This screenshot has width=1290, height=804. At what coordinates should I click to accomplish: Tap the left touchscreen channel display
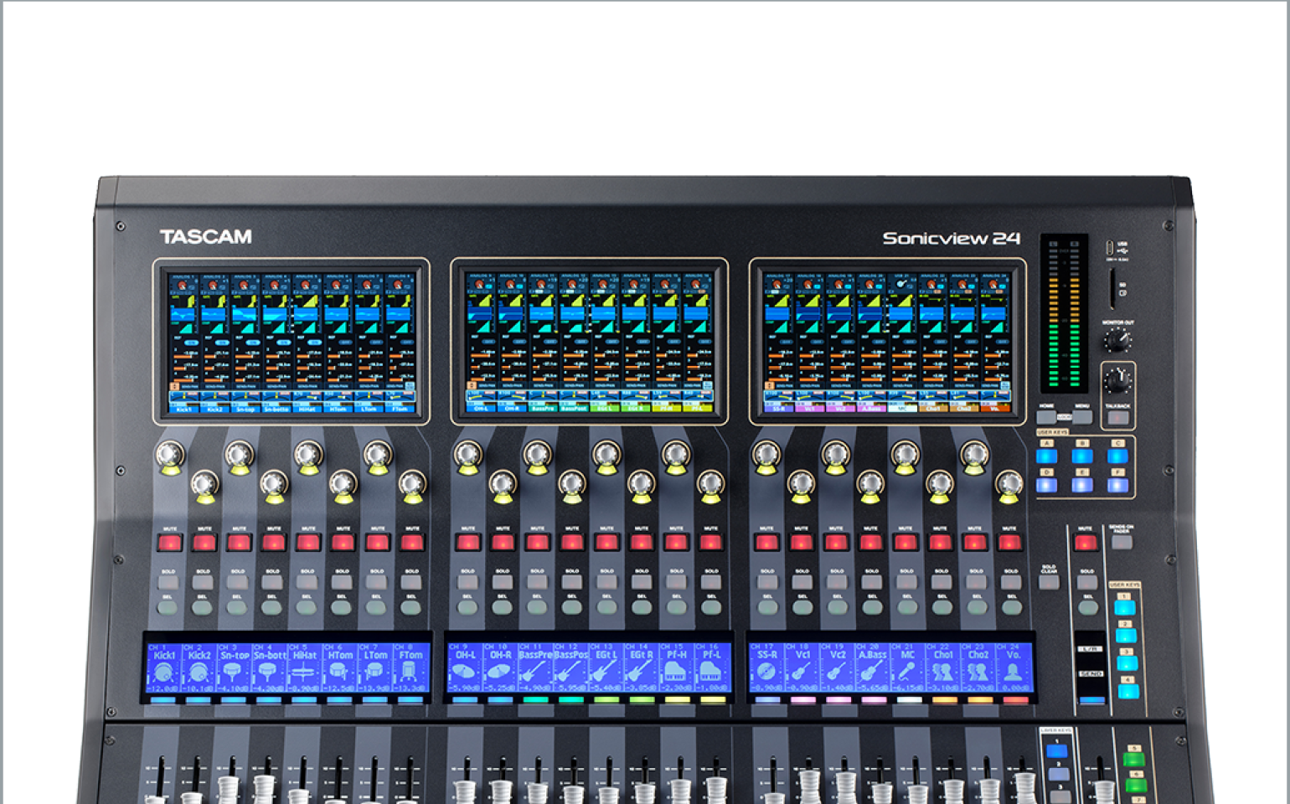point(291,342)
